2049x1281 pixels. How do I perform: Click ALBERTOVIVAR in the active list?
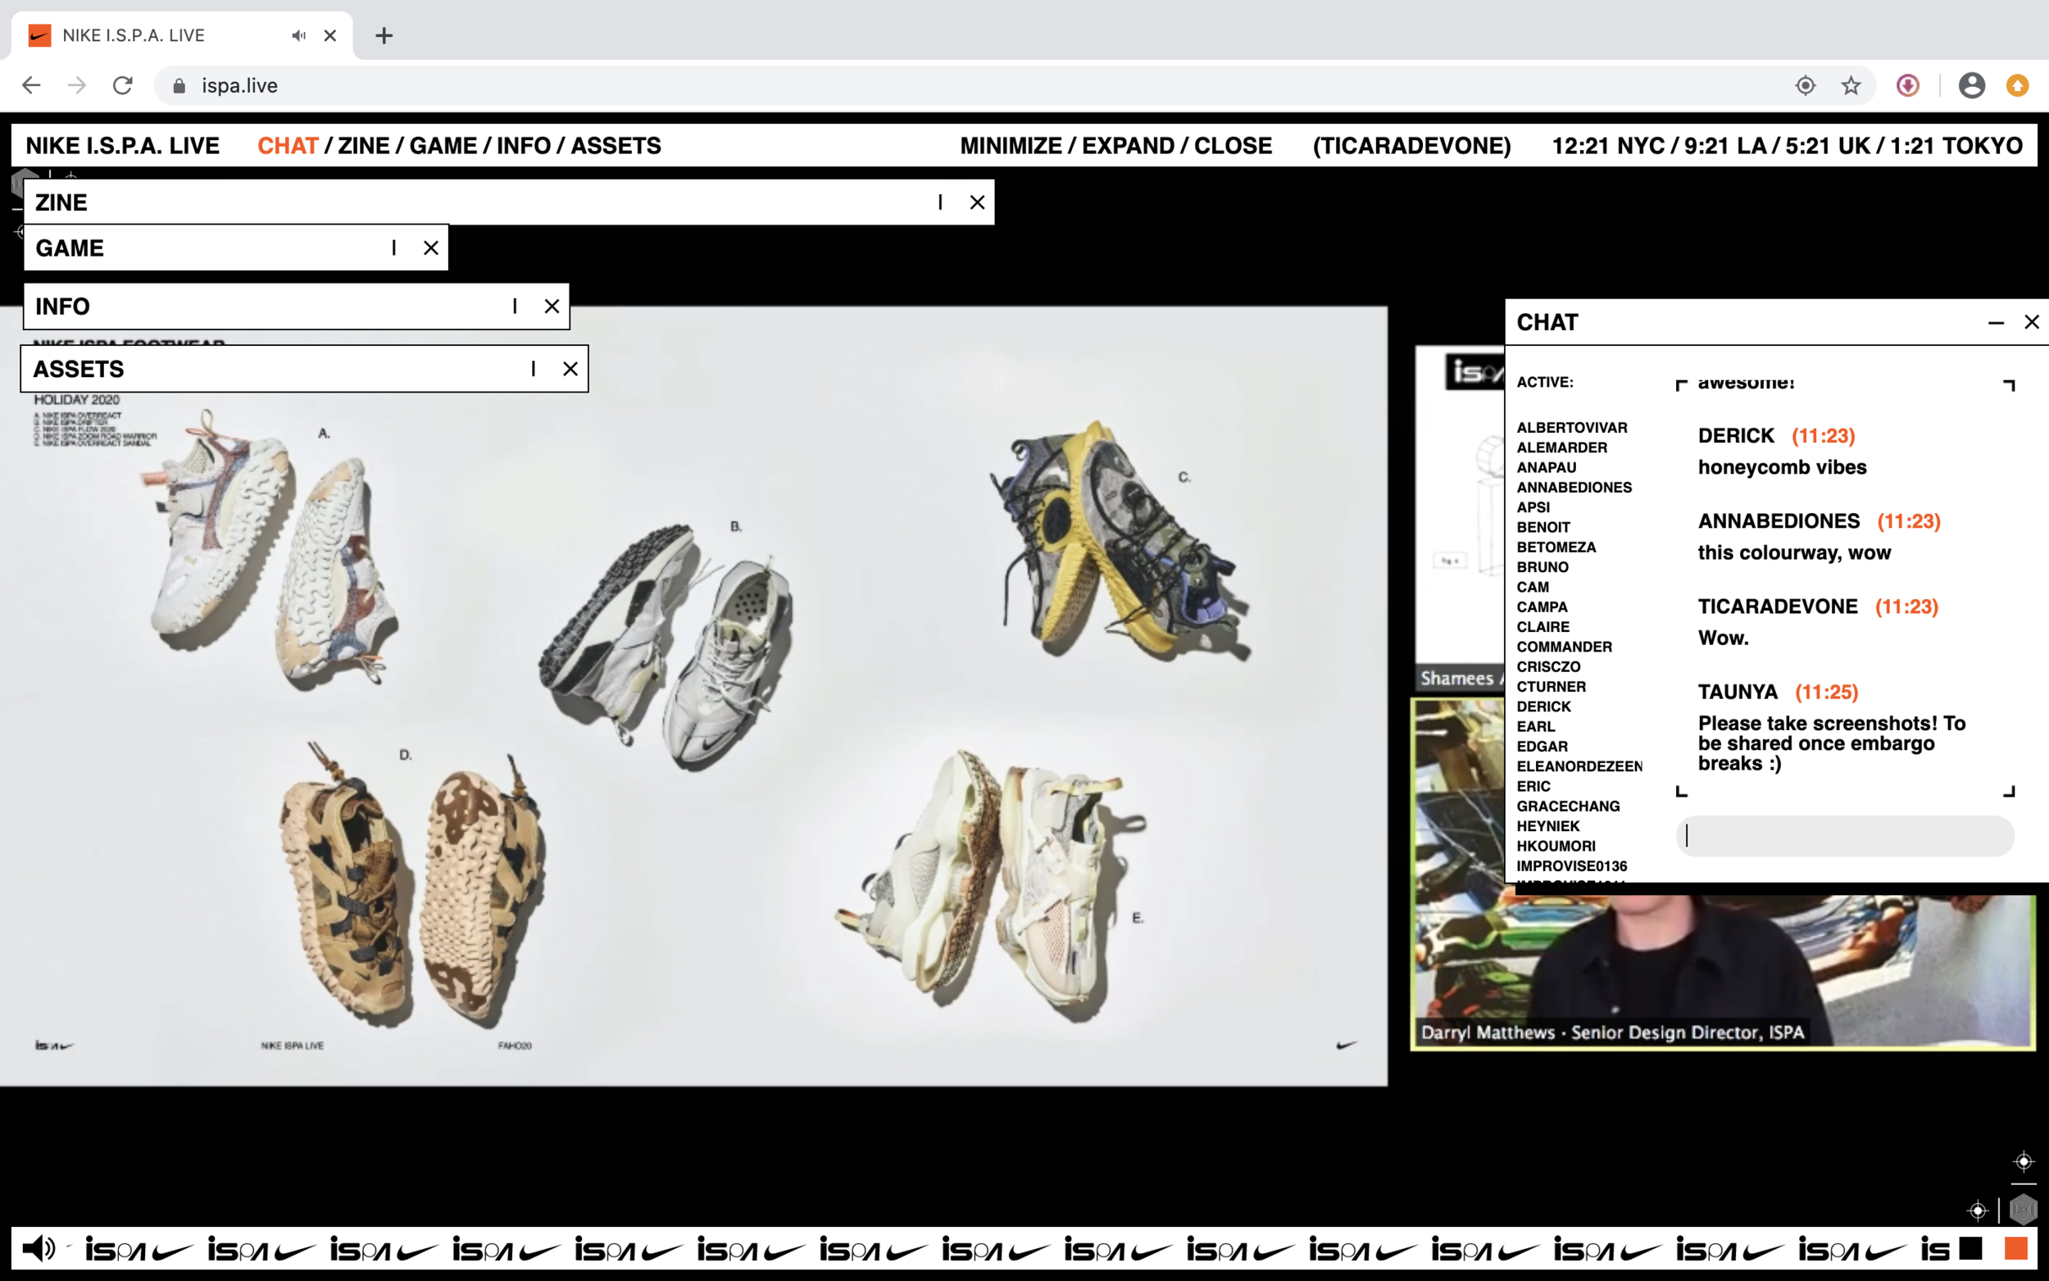coord(1572,428)
